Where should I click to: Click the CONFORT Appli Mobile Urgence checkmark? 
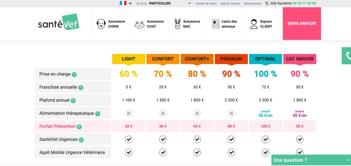163,152
